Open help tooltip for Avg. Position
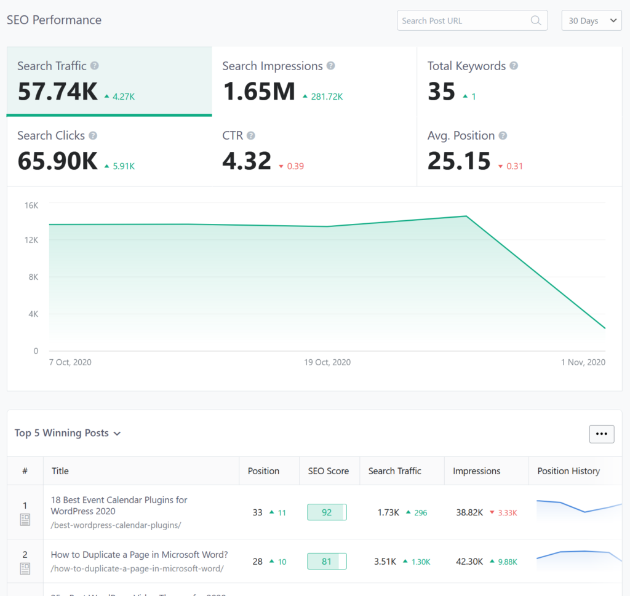This screenshot has width=630, height=596. (503, 136)
